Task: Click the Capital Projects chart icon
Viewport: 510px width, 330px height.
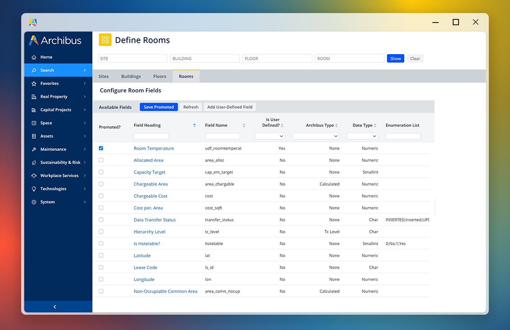Action: [34, 110]
